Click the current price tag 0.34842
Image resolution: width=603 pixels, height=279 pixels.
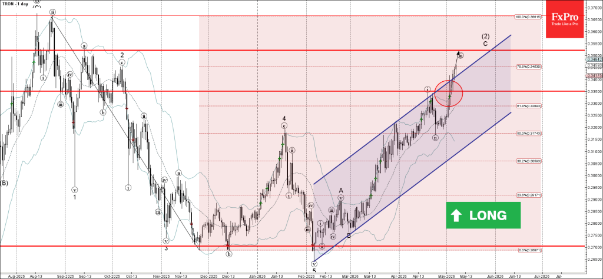click(595, 59)
